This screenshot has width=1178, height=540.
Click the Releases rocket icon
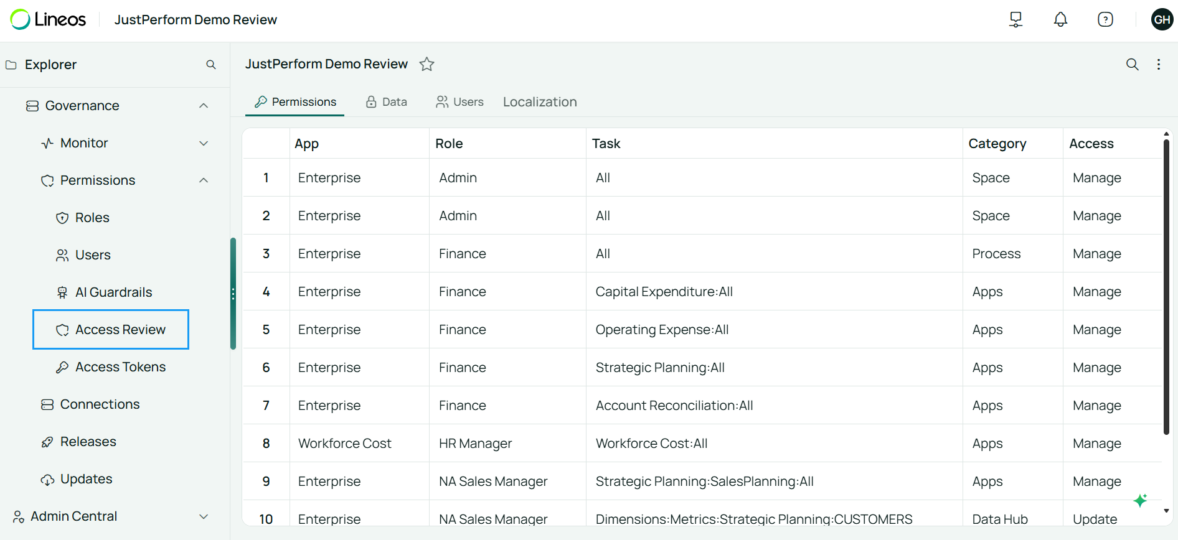(x=47, y=442)
